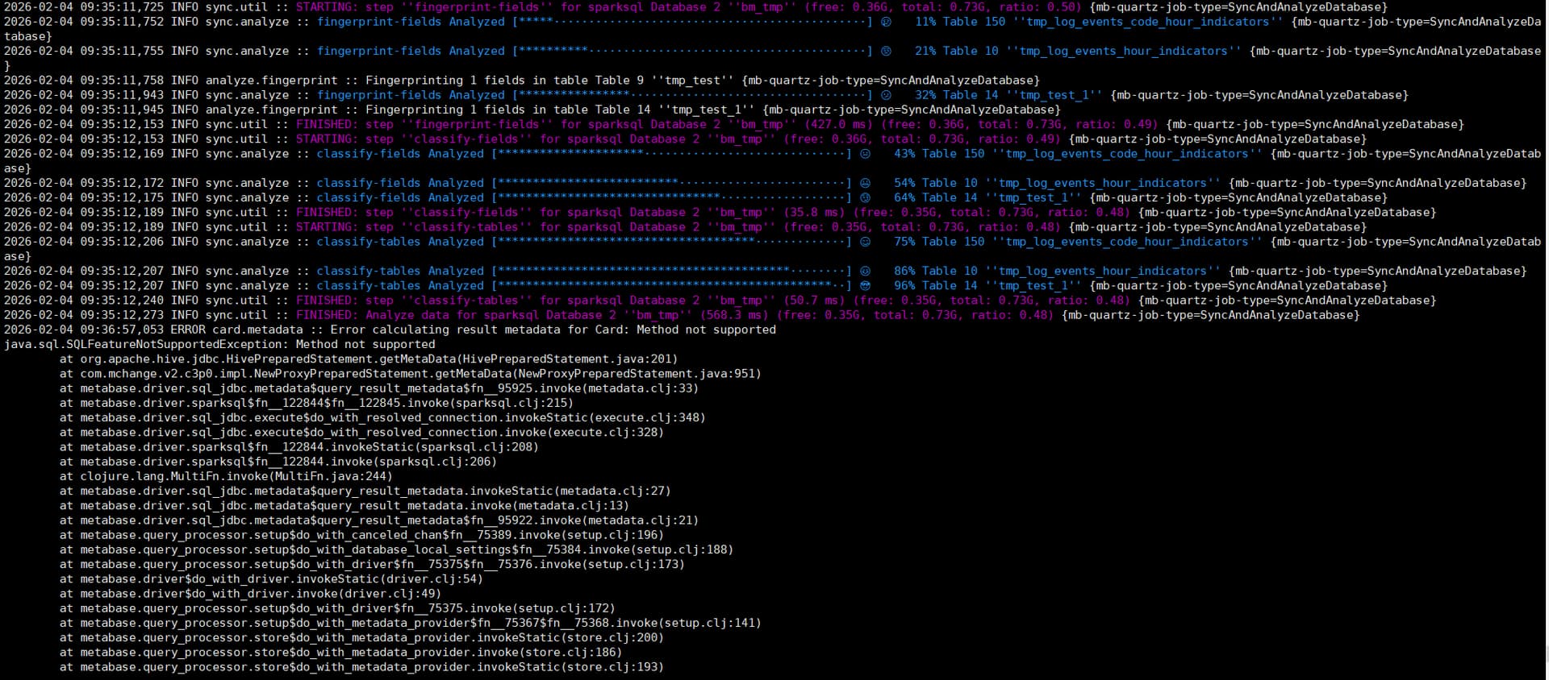This screenshot has height=680, width=1549.
Task: Click the emoji face beside 86% Table 10
Action: coord(865,271)
